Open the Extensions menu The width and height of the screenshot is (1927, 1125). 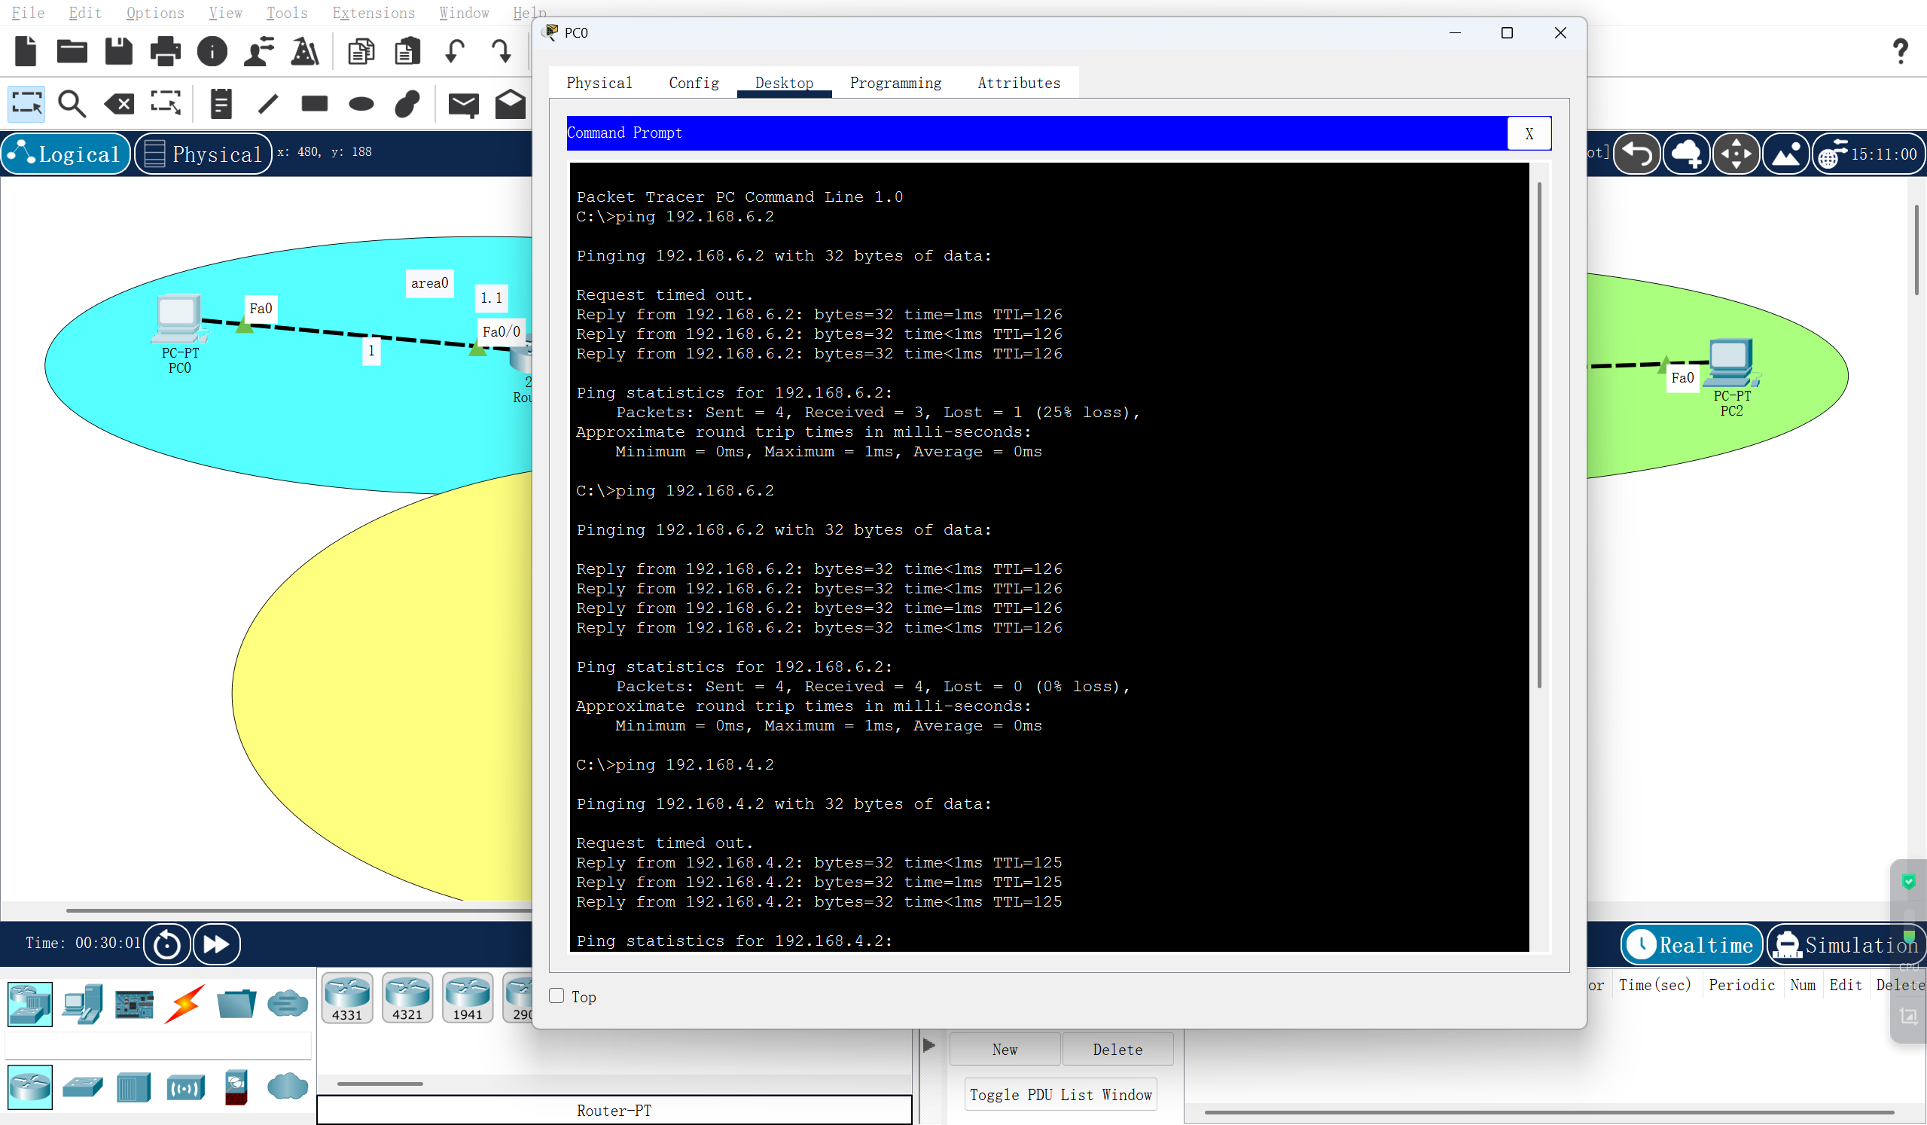pos(374,12)
